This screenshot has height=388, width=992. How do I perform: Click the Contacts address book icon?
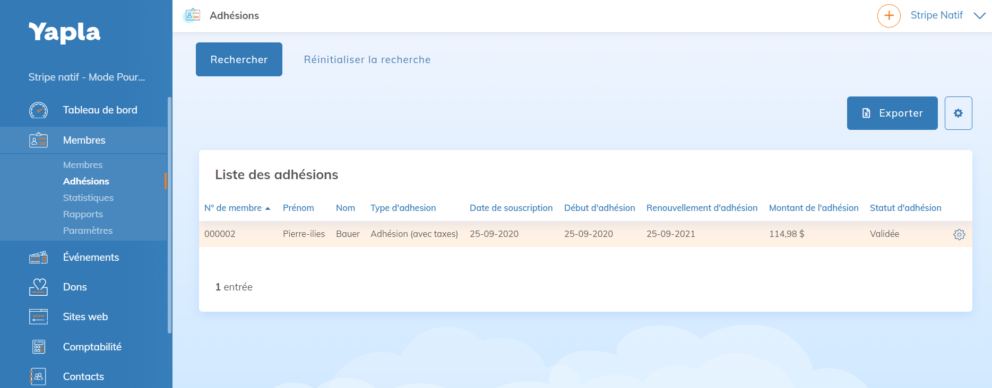38,376
